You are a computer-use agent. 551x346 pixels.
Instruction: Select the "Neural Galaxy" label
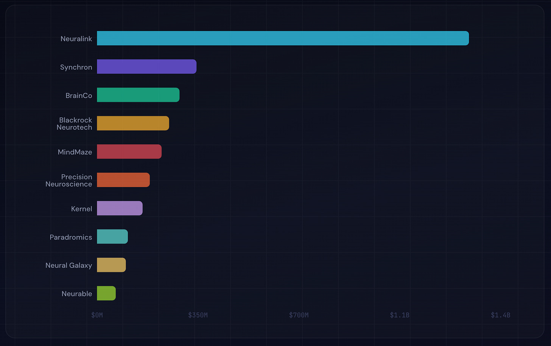68,265
